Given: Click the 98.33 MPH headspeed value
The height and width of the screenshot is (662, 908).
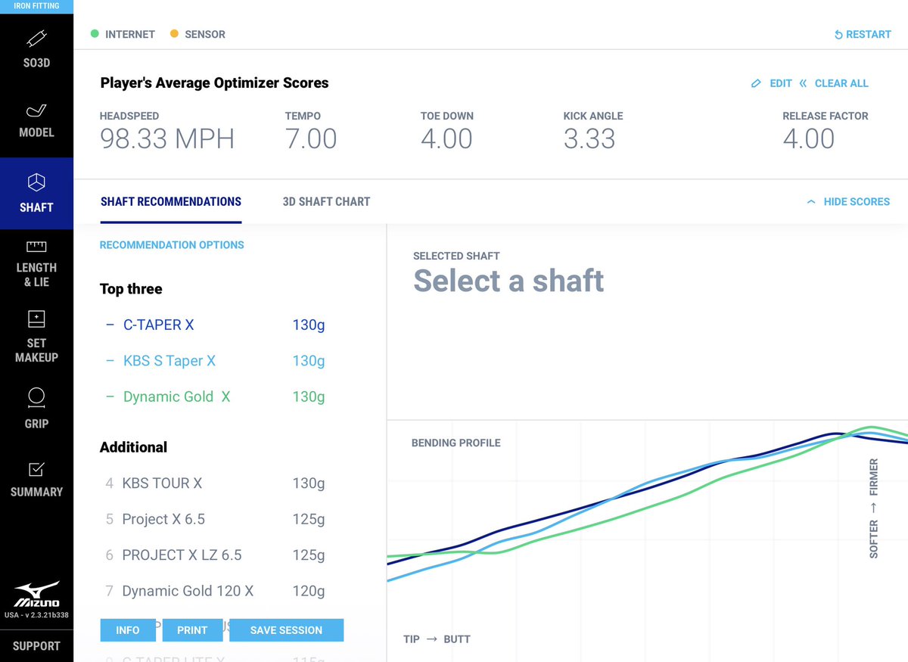Looking at the screenshot, I should [167, 139].
